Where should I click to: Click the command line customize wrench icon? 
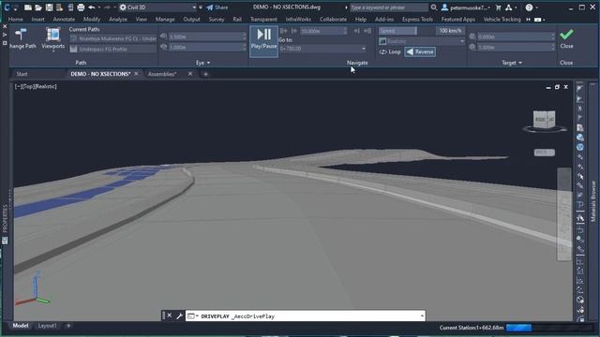(x=179, y=316)
